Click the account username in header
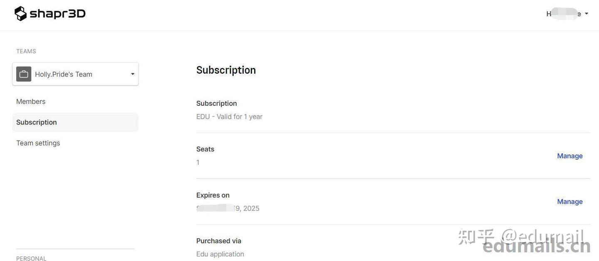 coord(563,14)
